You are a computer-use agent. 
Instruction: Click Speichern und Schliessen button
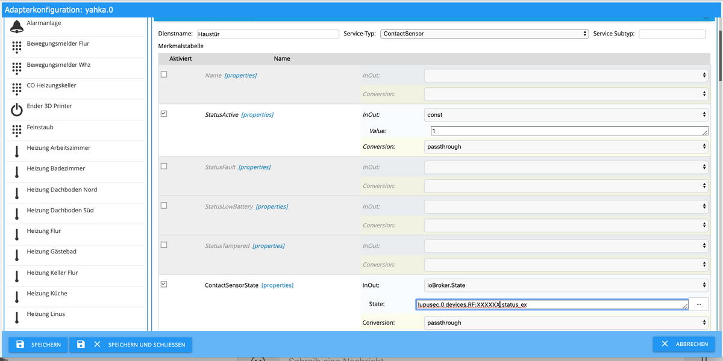(x=131, y=345)
